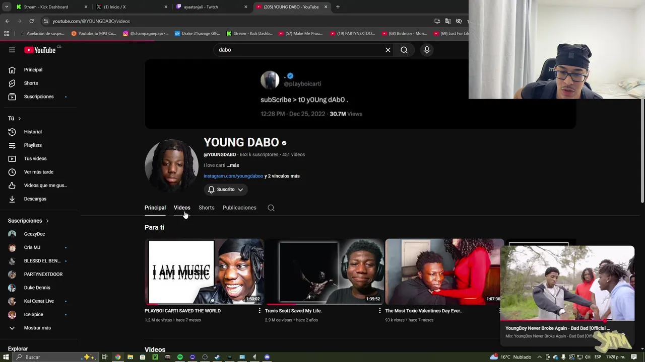This screenshot has height=362, width=645.
Task: Go back with the browser back arrow
Action: click(8, 21)
